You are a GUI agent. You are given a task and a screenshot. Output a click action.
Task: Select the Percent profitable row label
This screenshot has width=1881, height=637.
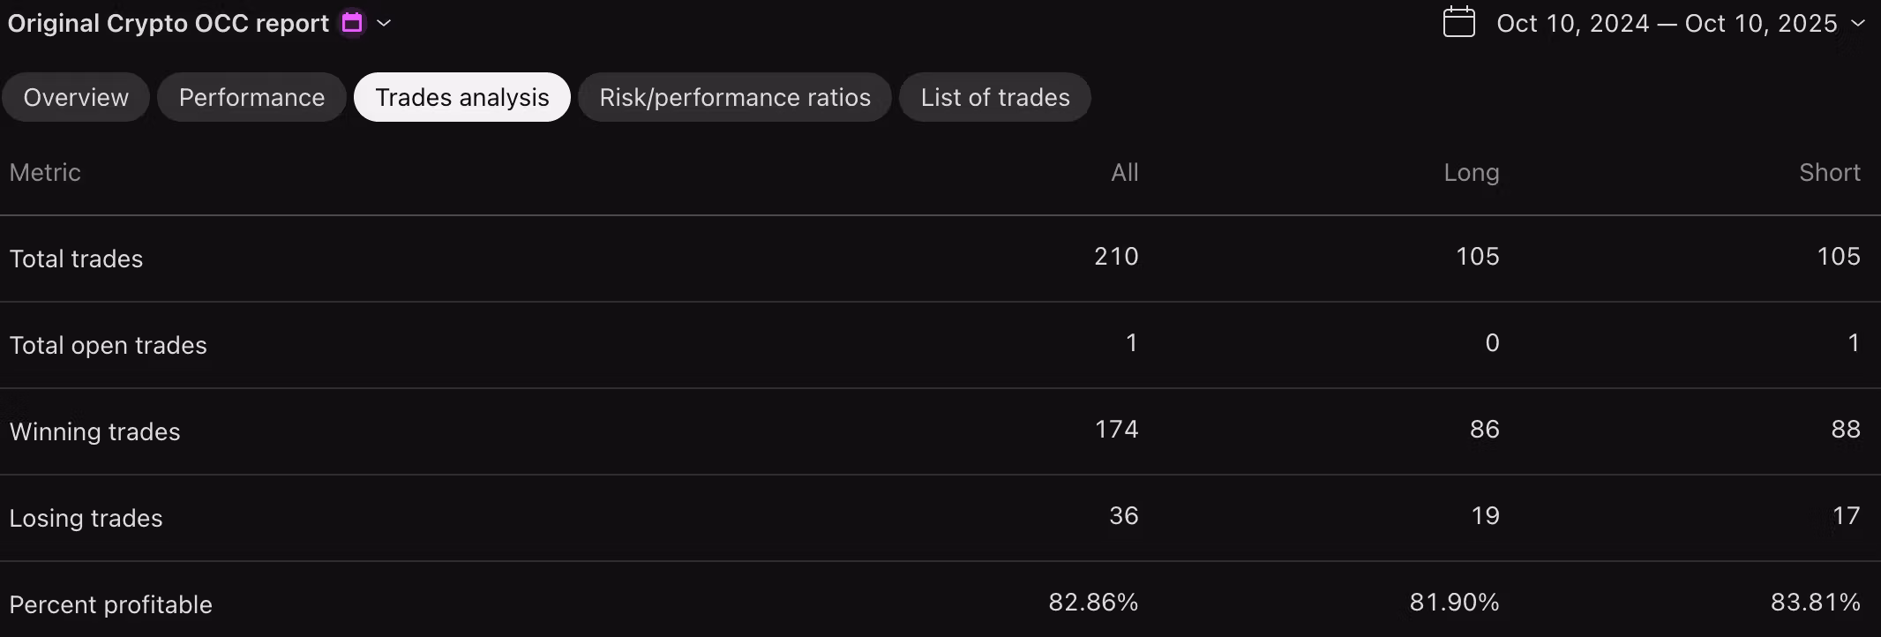coord(110,604)
